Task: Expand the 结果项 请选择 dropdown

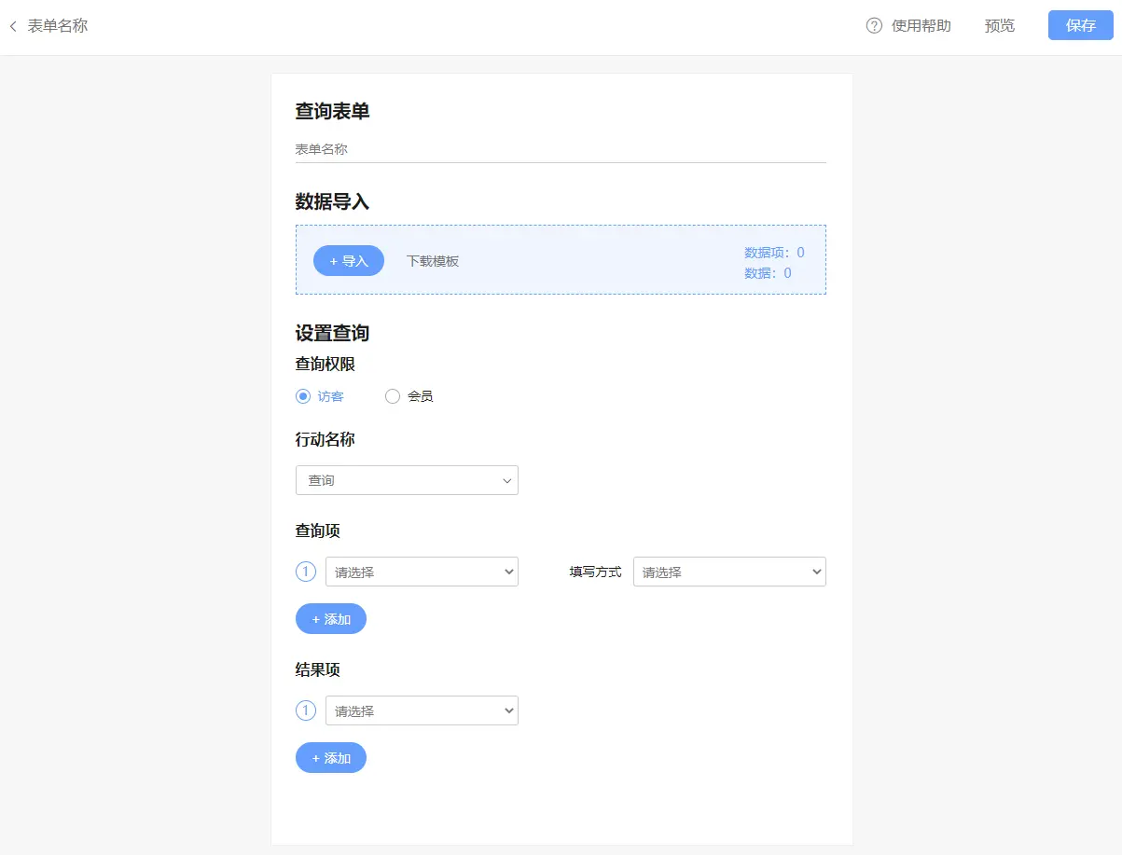Action: click(422, 710)
